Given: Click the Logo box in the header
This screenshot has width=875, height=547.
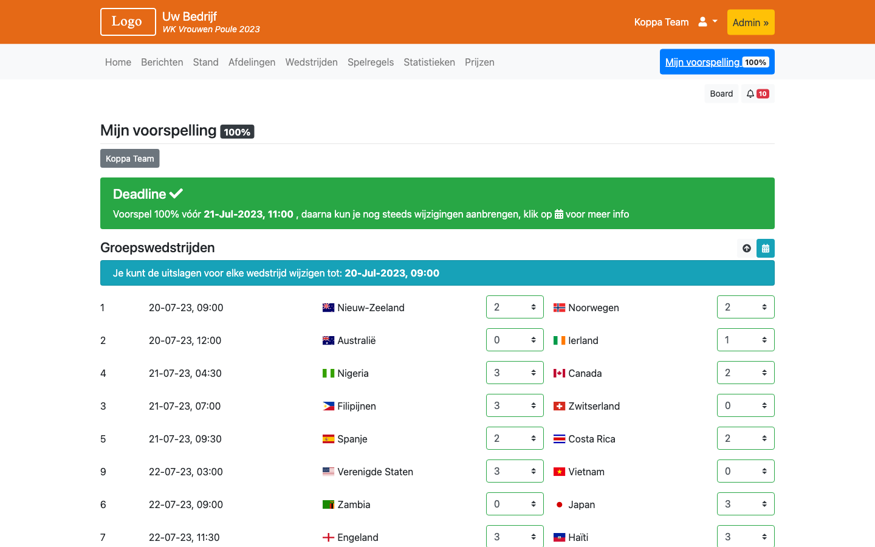Looking at the screenshot, I should (x=128, y=22).
